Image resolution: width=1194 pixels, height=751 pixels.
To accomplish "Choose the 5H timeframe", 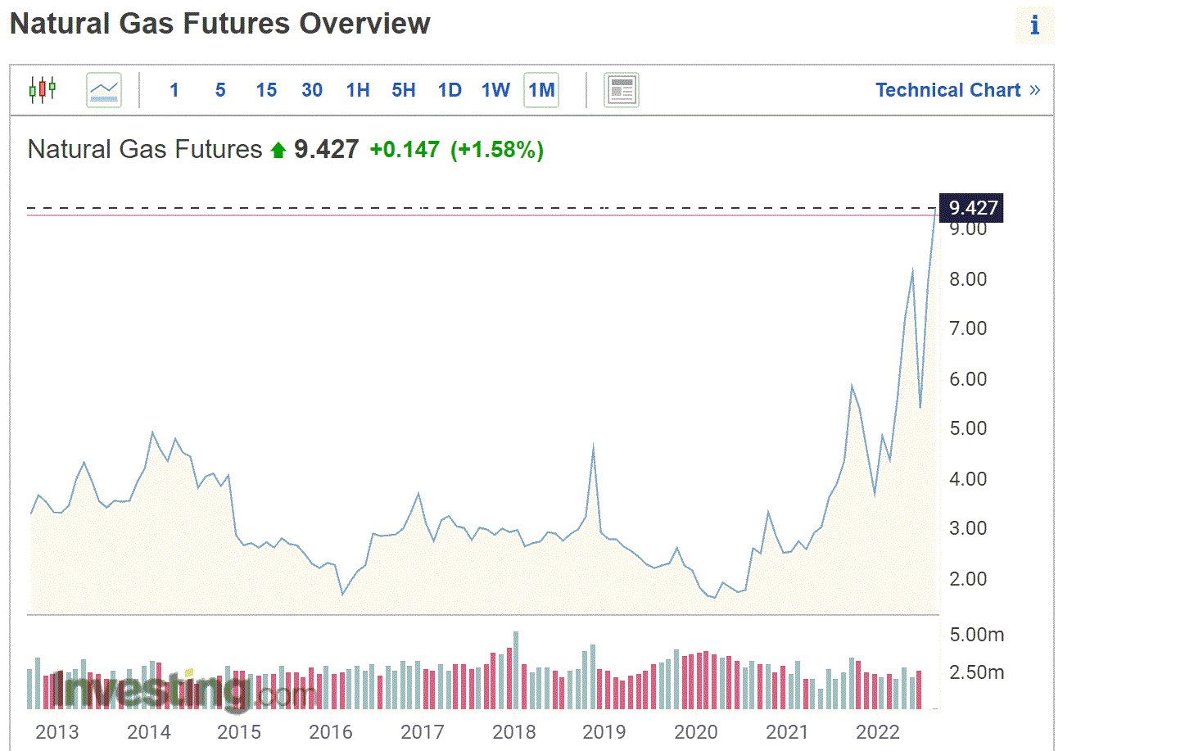I will (x=403, y=90).
